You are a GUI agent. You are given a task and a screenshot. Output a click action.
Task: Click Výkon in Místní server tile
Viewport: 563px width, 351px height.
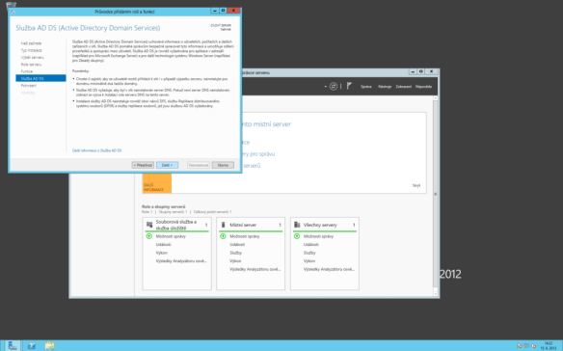click(235, 261)
